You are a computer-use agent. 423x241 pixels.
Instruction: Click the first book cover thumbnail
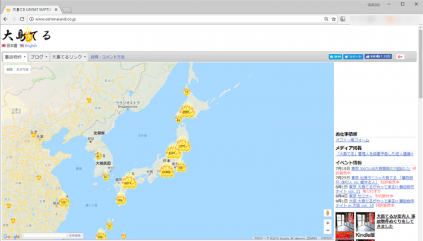point(345,226)
